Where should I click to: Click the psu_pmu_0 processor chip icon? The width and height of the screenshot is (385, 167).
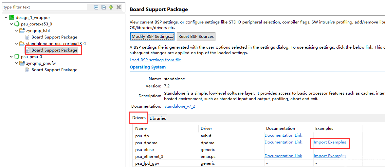(17, 57)
